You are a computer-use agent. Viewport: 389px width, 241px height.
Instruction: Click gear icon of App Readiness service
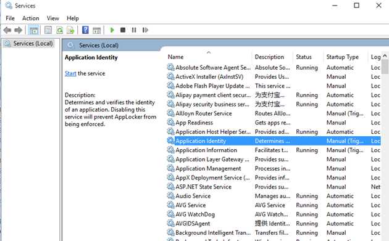tap(170, 122)
